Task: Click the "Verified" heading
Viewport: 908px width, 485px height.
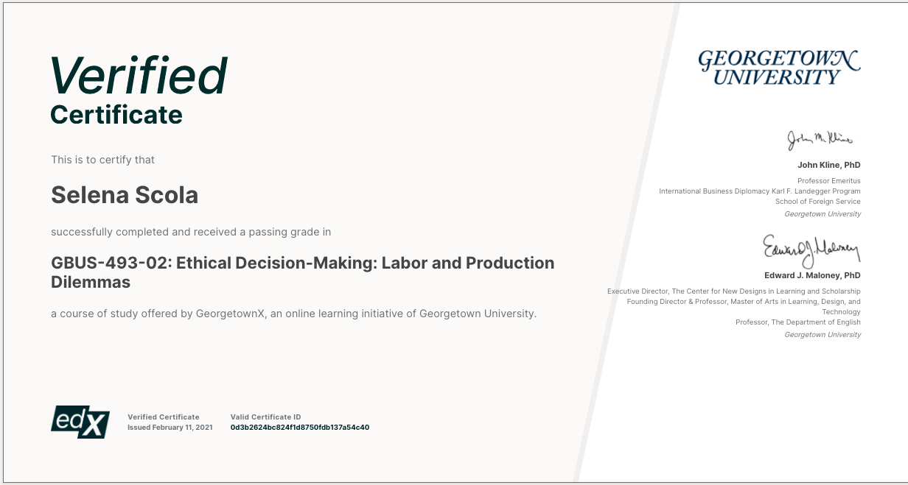Action: pos(139,75)
